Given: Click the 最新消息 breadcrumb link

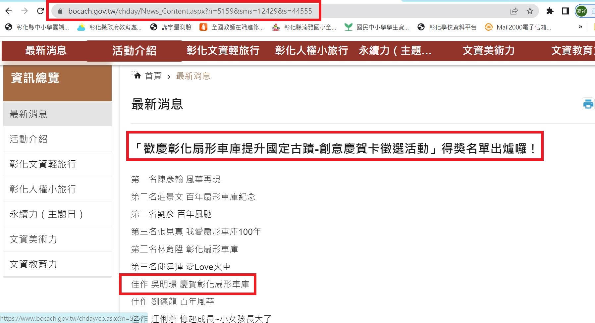Looking at the screenshot, I should 193,76.
